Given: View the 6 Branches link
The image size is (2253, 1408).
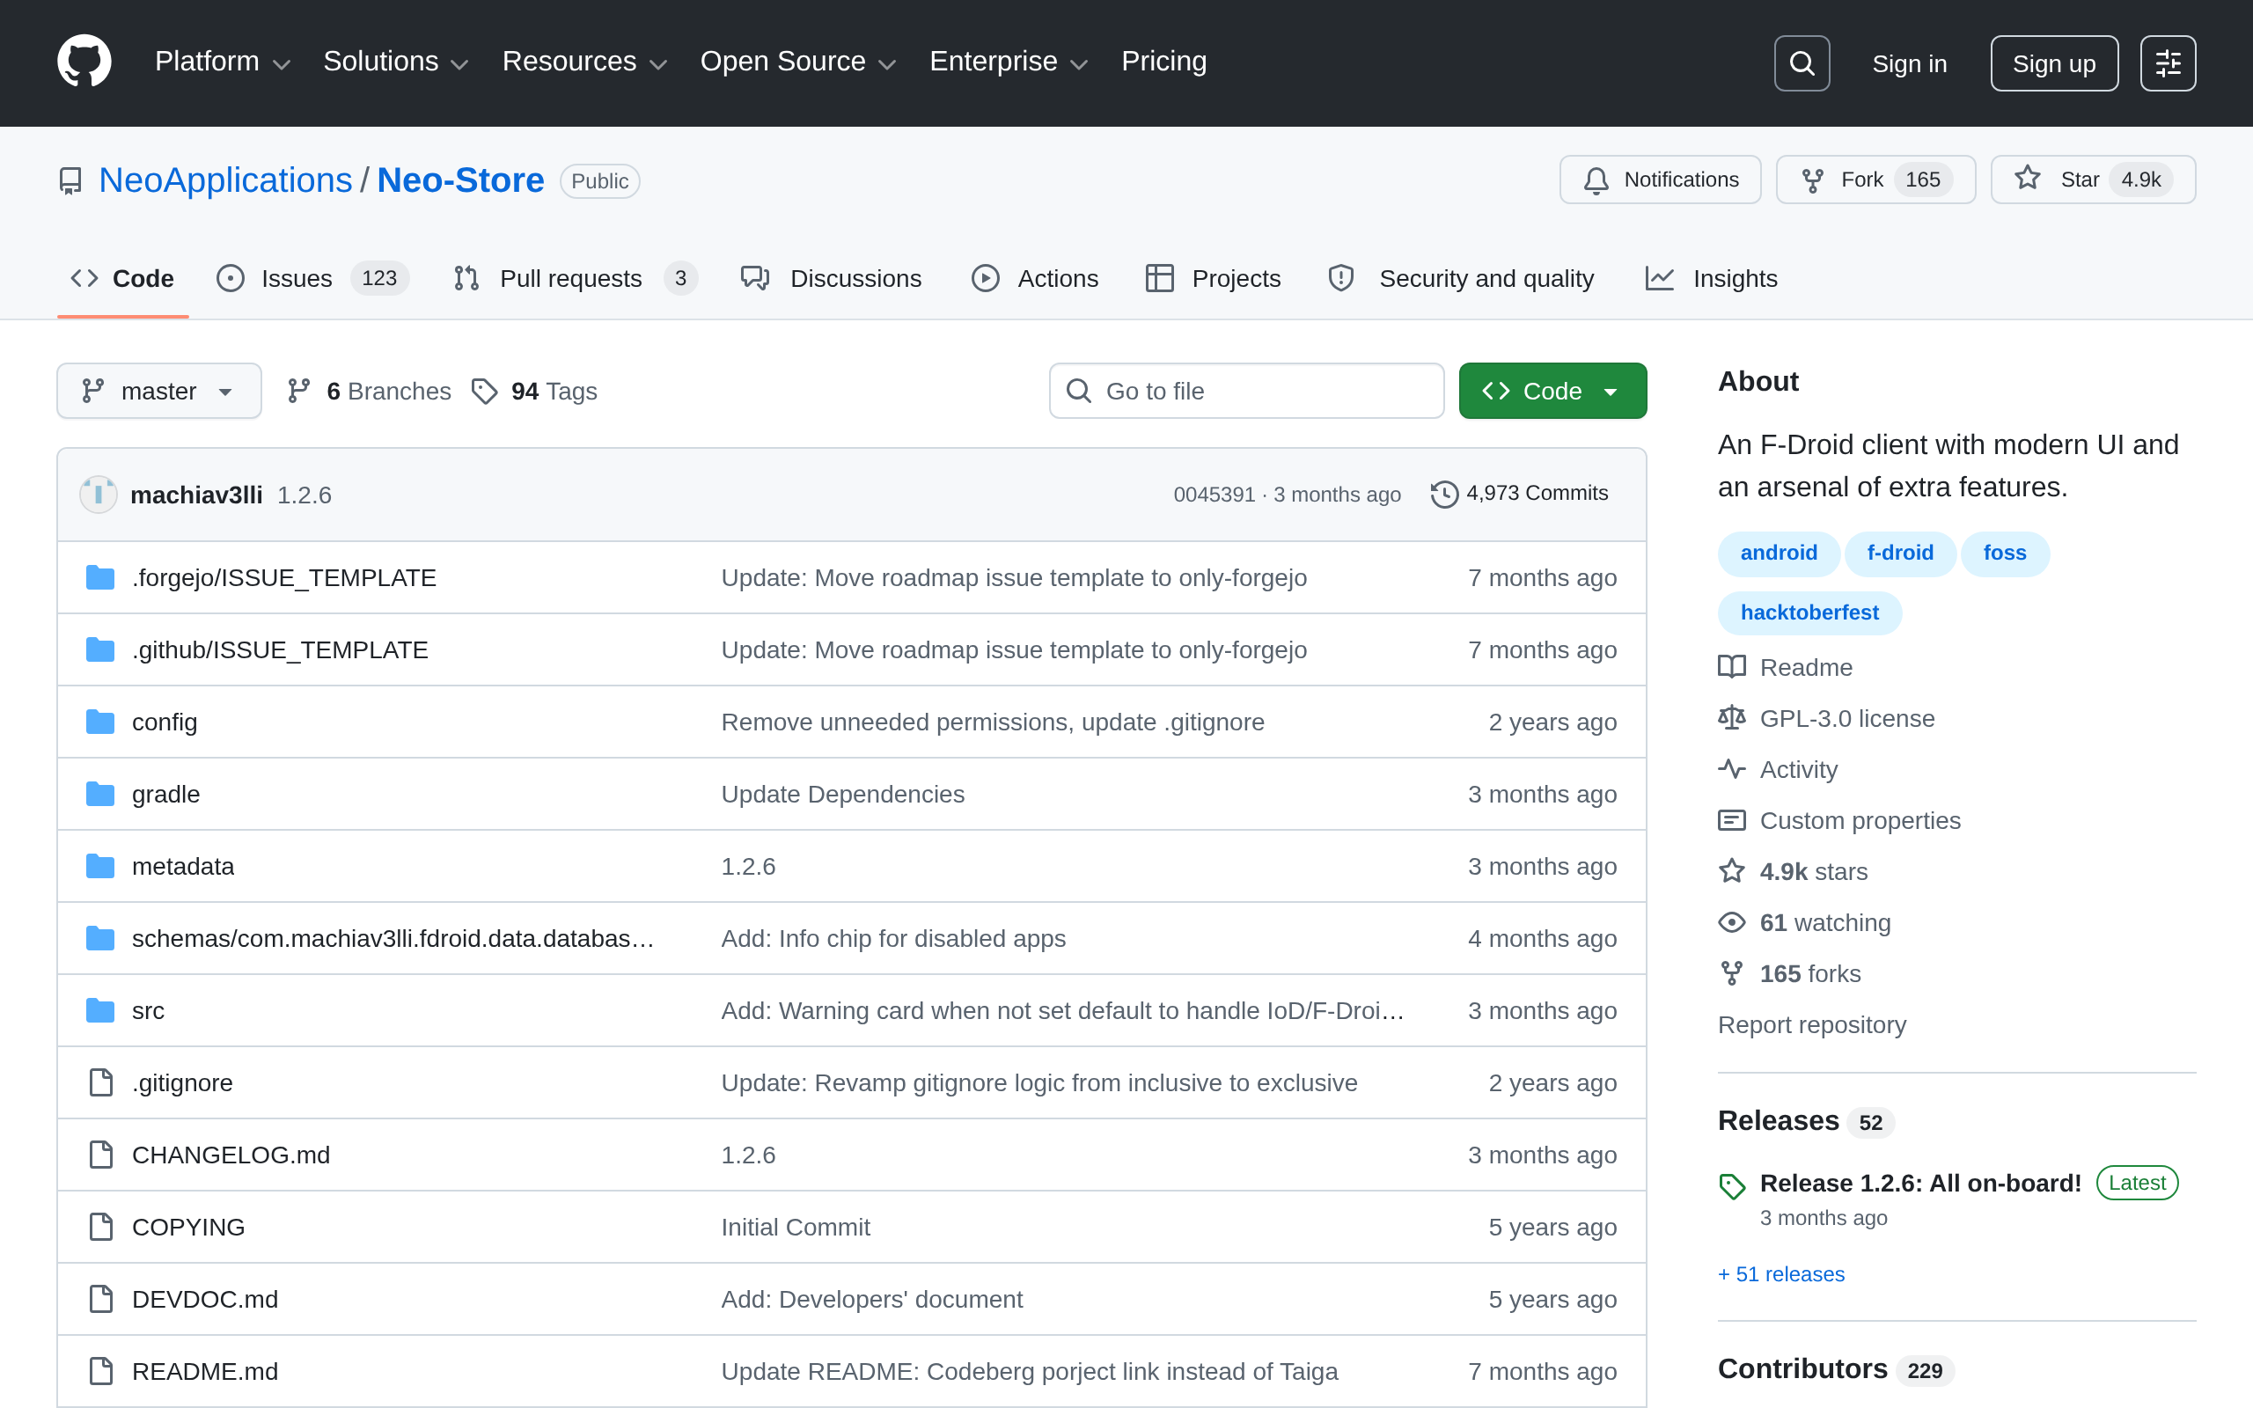Looking at the screenshot, I should click(370, 391).
